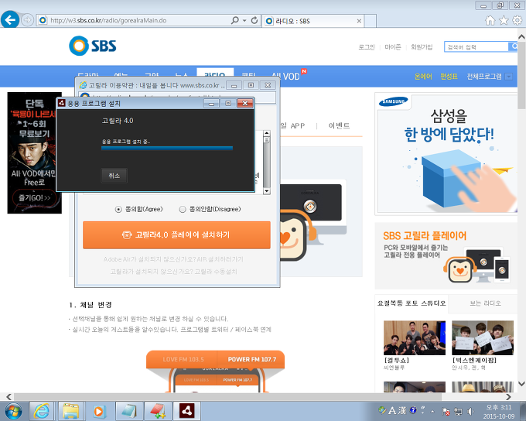Screen dimensions: 526x421
Task: Click the Samsung advertisement banner
Action: [x=448, y=154]
